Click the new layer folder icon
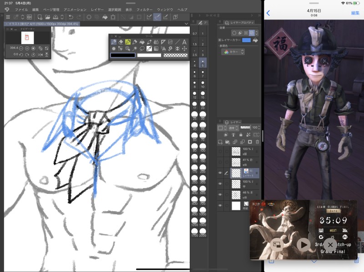The image size is (364, 272). click(x=227, y=142)
